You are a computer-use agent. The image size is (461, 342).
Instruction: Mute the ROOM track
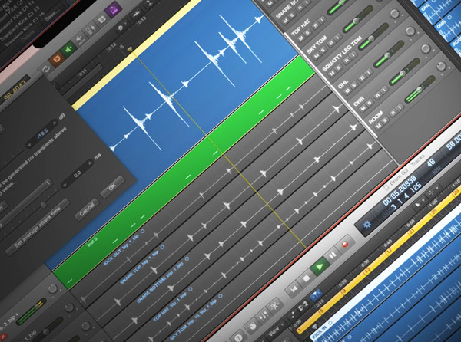379,126
